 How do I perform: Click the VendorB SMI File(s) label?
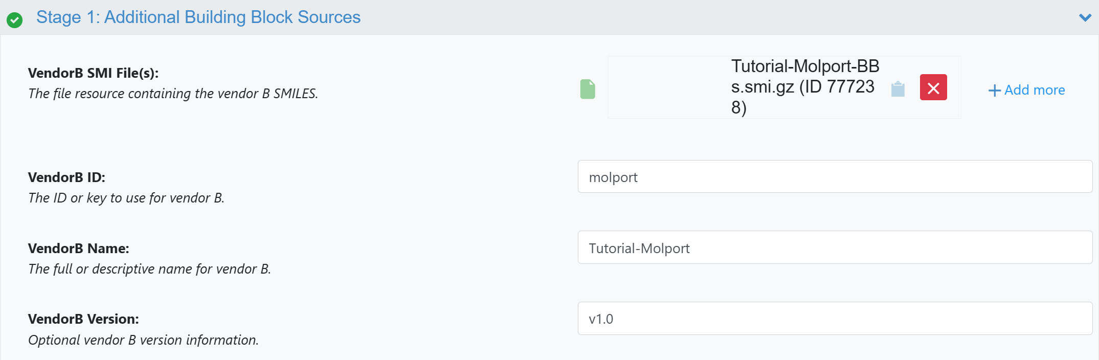(x=93, y=73)
